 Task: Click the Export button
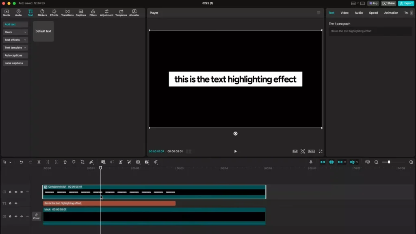(x=406, y=3)
